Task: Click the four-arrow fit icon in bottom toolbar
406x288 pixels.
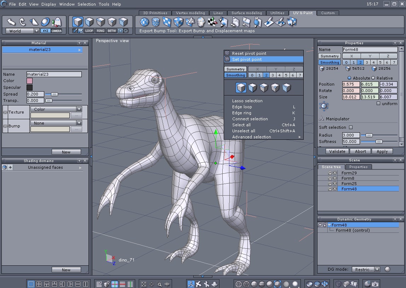Action: [x=144, y=284]
